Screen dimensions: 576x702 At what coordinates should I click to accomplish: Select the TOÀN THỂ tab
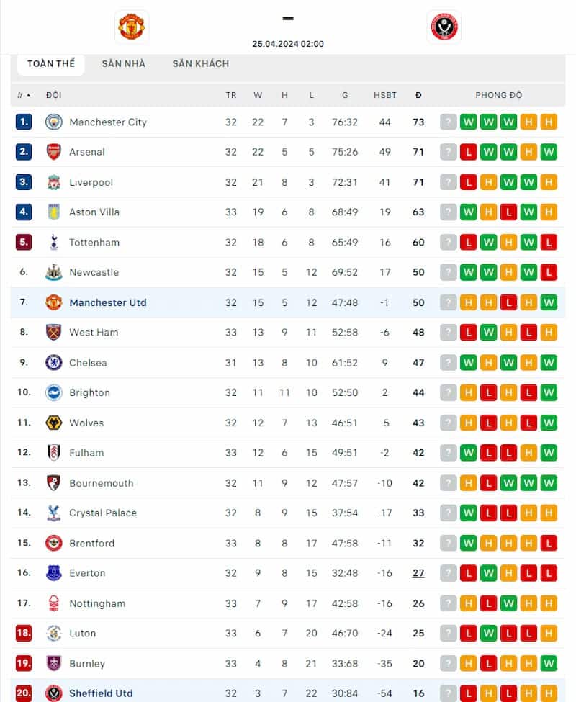[50, 63]
